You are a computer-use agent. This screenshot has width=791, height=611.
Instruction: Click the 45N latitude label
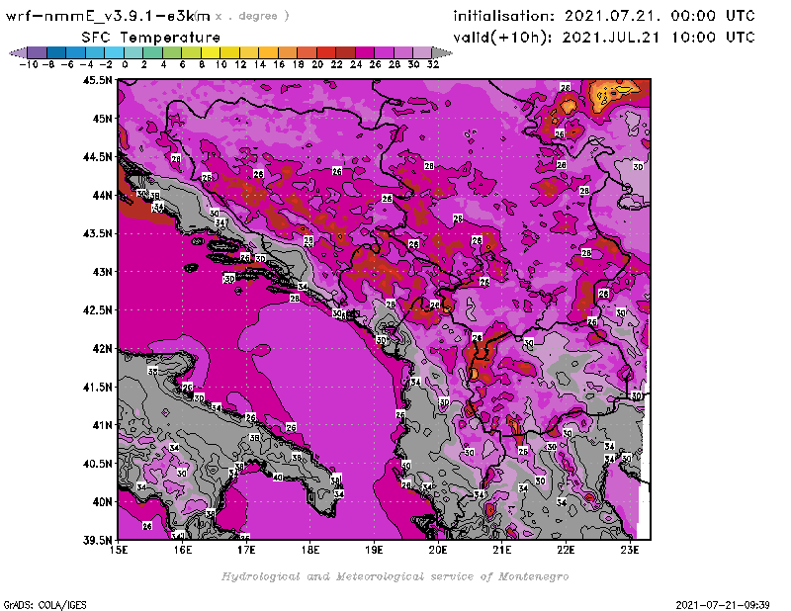102,119
